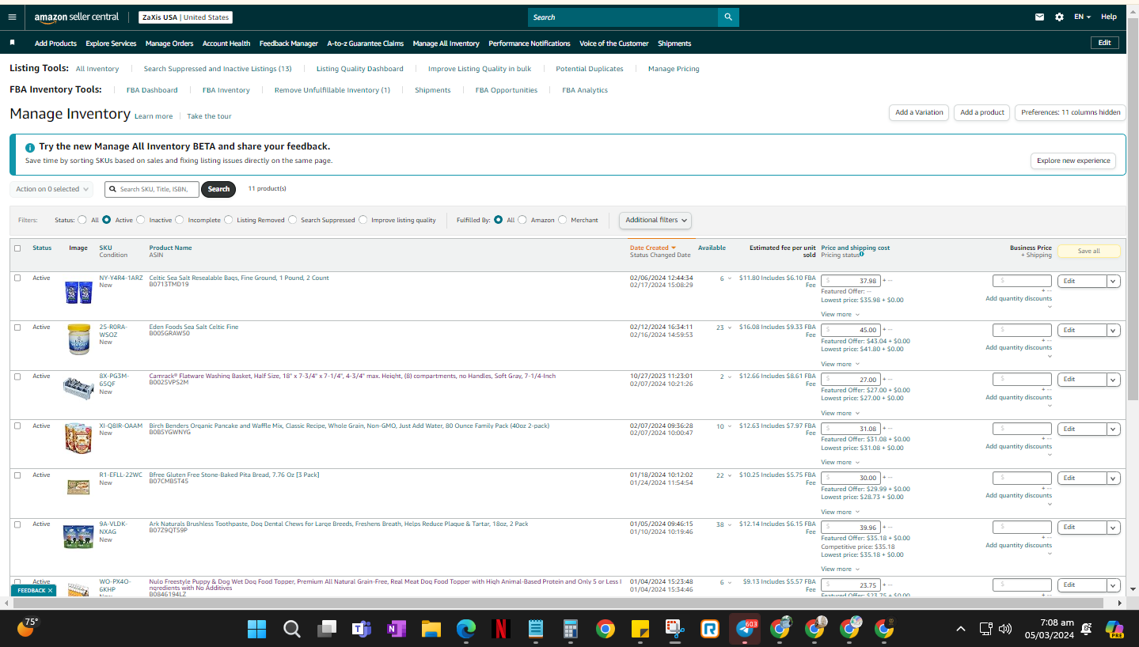Close the FEEDBACK tab with its X
Image resolution: width=1139 pixels, height=647 pixels.
(50, 590)
